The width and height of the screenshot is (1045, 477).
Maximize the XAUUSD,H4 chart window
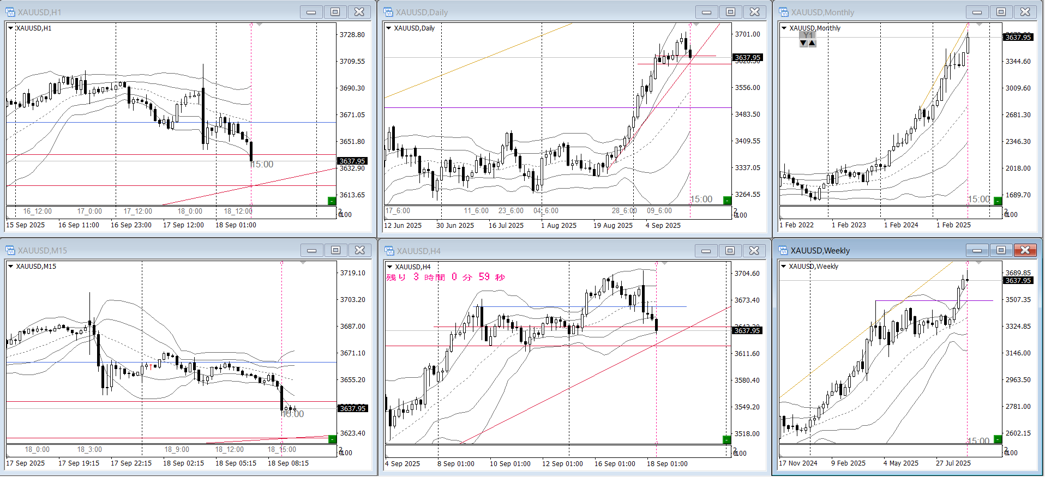pyautogui.click(x=730, y=251)
